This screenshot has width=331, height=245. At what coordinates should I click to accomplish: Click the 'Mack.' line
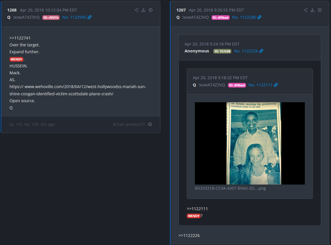tap(15, 73)
